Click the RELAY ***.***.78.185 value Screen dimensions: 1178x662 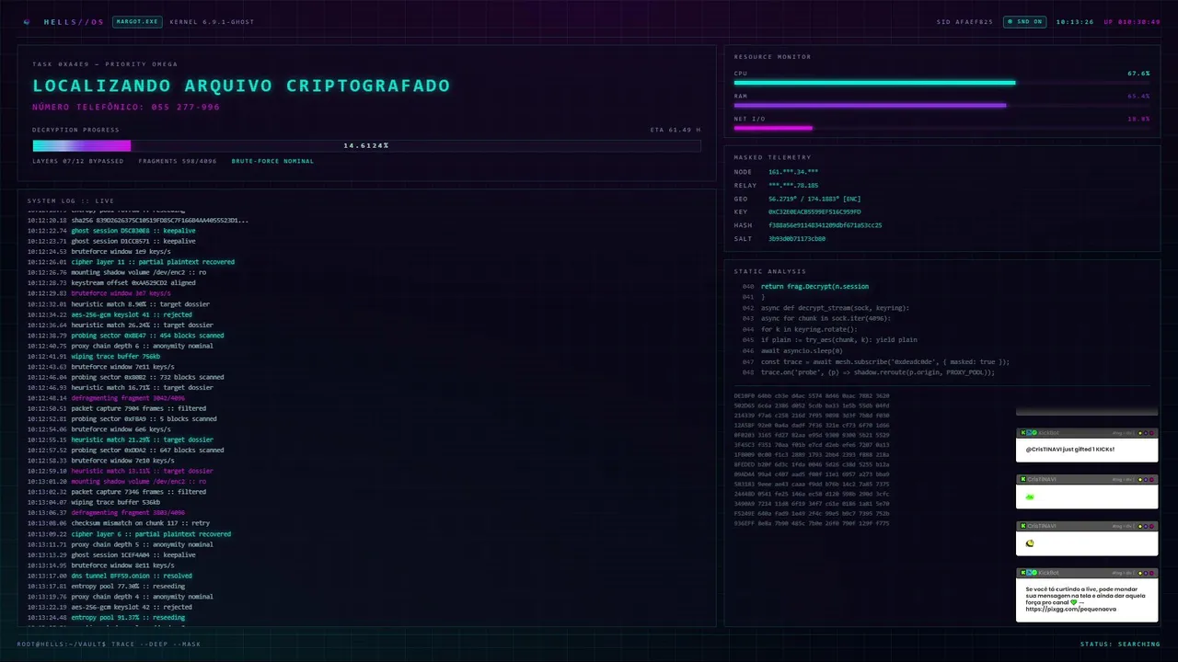(x=793, y=185)
